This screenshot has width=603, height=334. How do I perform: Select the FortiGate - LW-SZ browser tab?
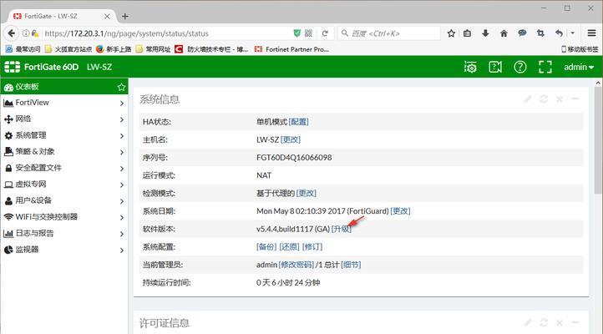tap(62, 16)
